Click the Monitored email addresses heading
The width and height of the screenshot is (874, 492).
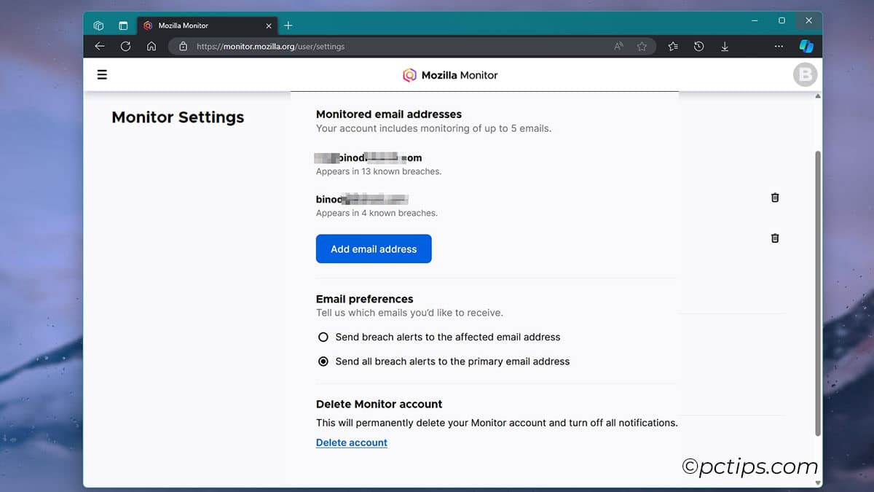(x=389, y=114)
